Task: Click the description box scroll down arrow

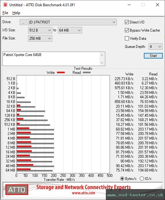Action: tap(102, 63)
